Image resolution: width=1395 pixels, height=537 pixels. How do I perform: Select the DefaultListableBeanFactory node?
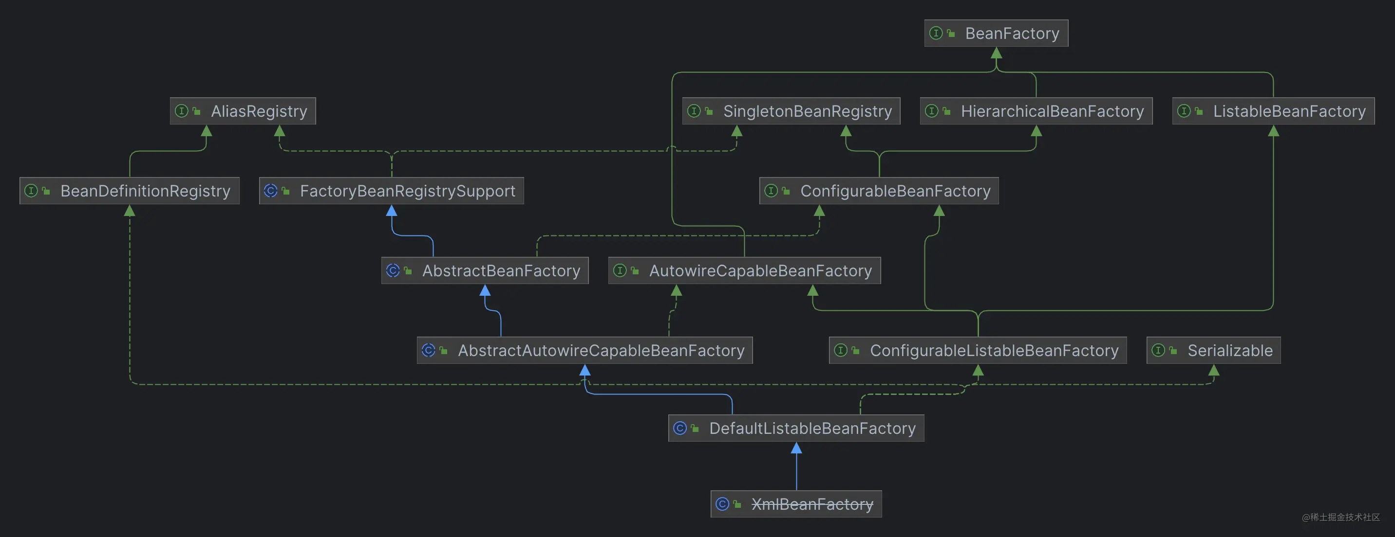pyautogui.click(x=796, y=428)
